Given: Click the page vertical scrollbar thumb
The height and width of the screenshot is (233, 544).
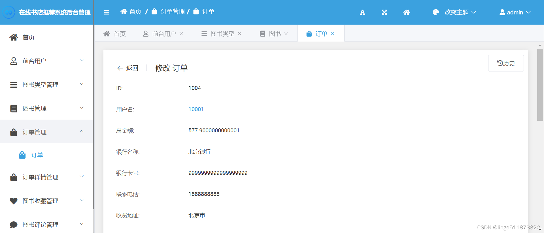Looking at the screenshot, I should [540, 85].
